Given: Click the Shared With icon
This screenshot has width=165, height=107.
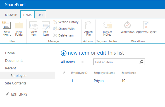Looking at the screenshot, I should pos(55,29).
